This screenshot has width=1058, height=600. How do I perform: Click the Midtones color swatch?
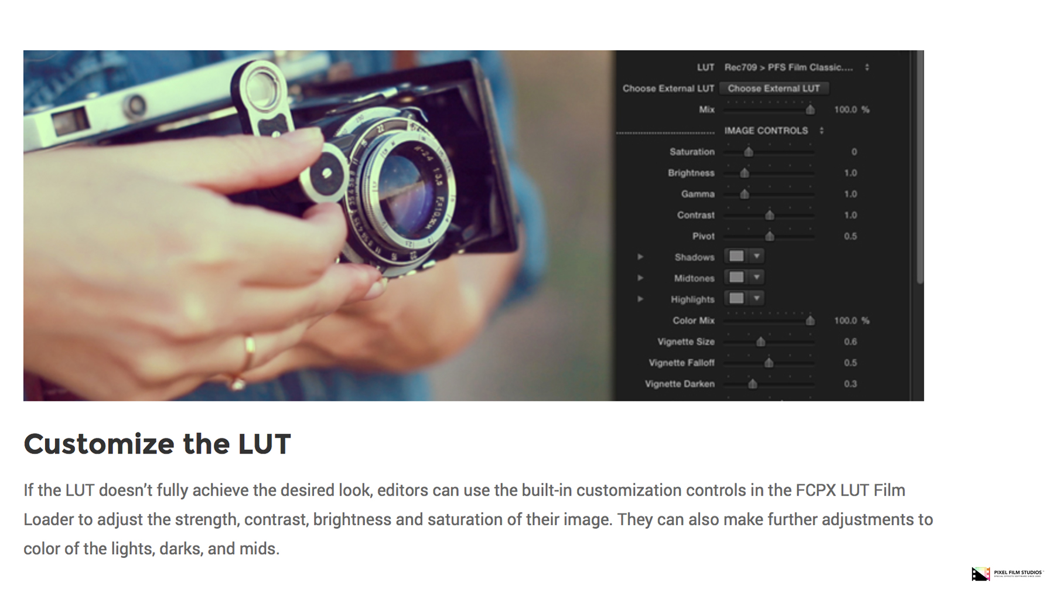click(736, 277)
